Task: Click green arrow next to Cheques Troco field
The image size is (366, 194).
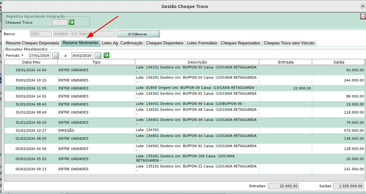Action: tap(72, 22)
